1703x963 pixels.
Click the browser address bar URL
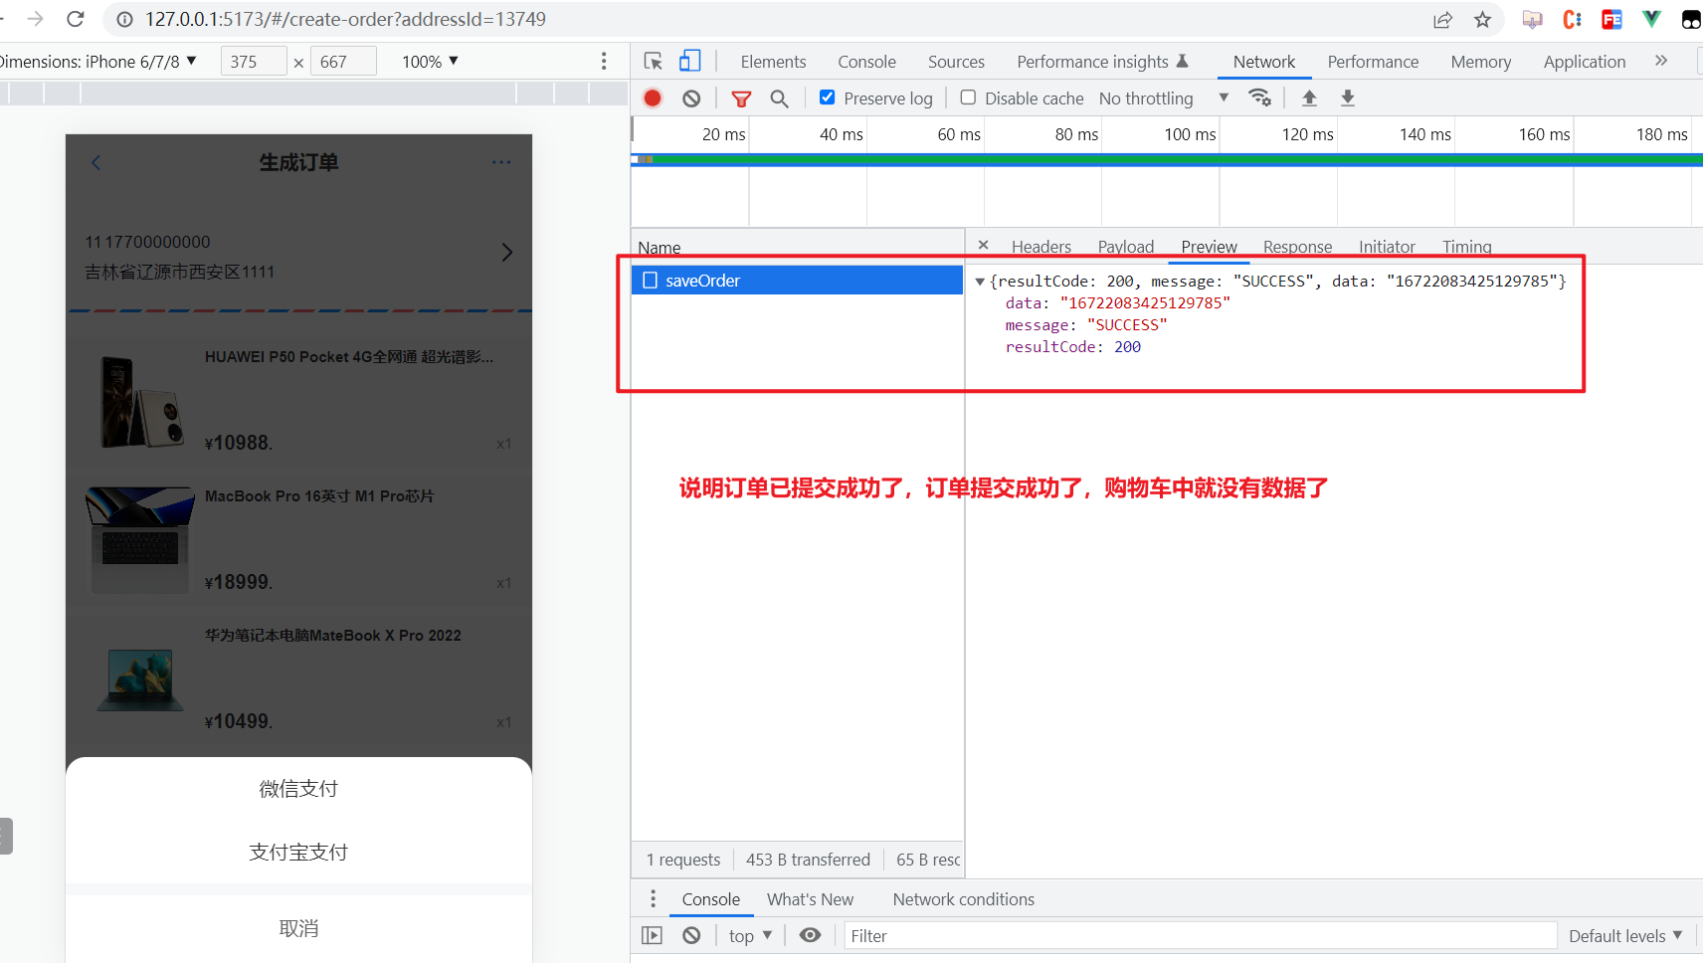tap(346, 19)
